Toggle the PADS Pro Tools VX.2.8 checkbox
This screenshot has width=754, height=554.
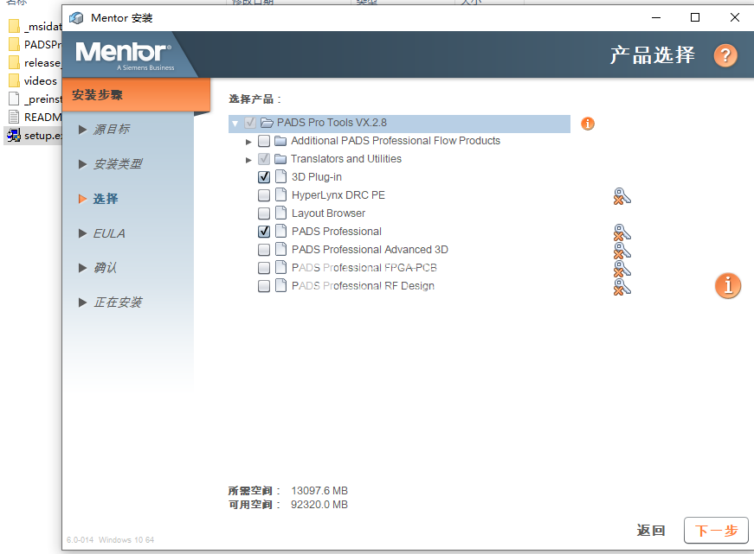250,123
